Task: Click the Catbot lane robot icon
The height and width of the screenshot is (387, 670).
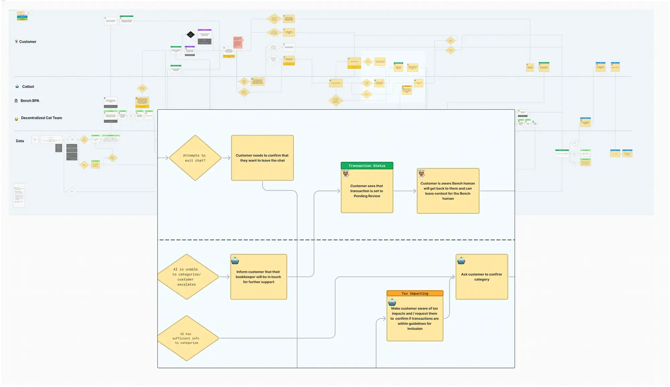Action: point(17,86)
